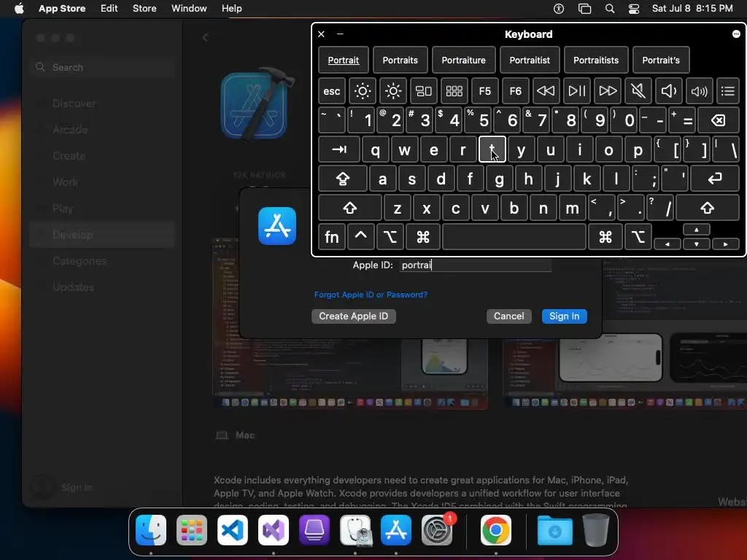Open Control Center in menu bar
The height and width of the screenshot is (560, 747).
tap(634, 9)
